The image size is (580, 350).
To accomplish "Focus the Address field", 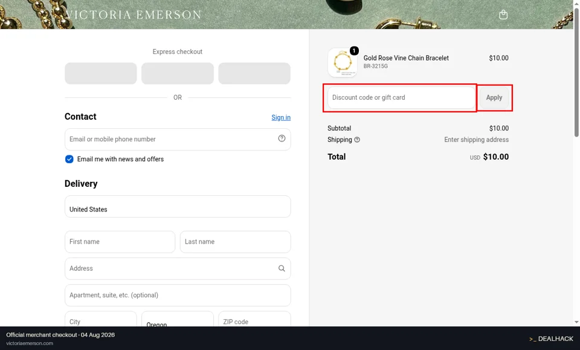I will coord(178,268).
